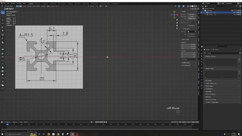Viewport: 242px width, 136px height.
Task: Click the pan view hand icon
Action: (177, 23)
